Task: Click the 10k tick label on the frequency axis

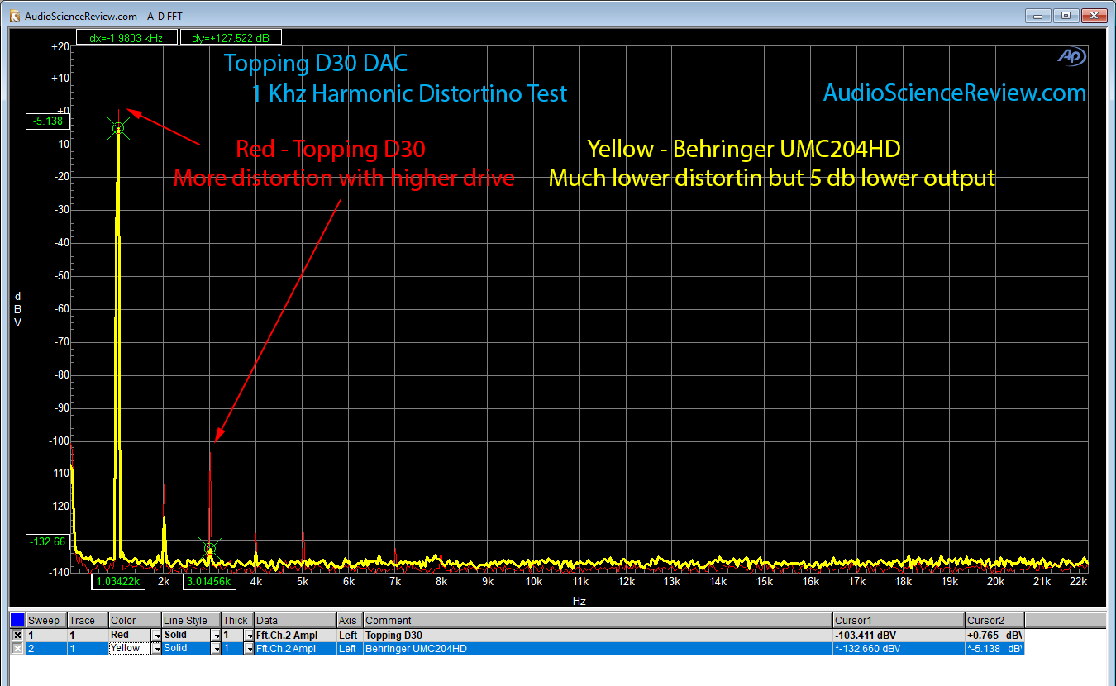Action: tap(533, 582)
